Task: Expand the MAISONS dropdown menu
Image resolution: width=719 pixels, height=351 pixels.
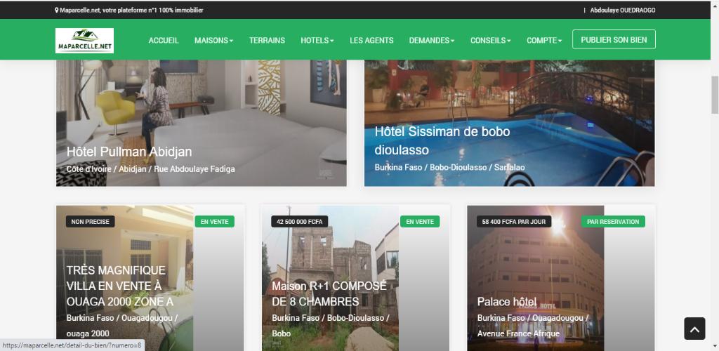Action: pyautogui.click(x=213, y=40)
